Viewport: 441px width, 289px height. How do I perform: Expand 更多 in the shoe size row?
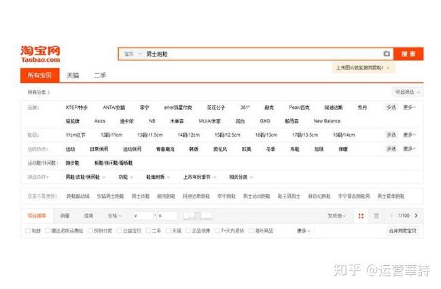(409, 135)
